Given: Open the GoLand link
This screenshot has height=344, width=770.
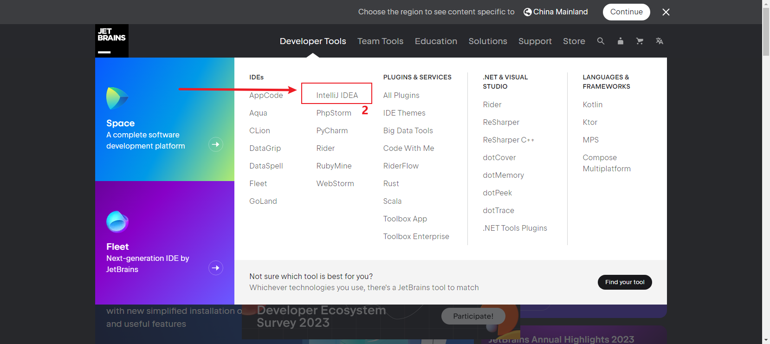Looking at the screenshot, I should (263, 201).
